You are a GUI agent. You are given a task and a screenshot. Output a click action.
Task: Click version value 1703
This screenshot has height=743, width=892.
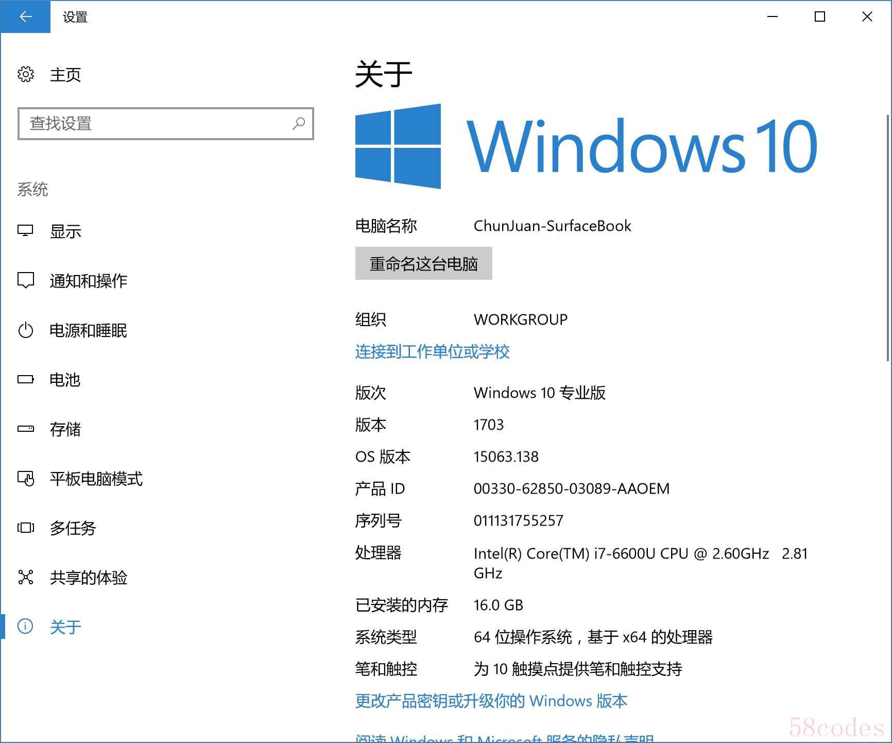[488, 425]
